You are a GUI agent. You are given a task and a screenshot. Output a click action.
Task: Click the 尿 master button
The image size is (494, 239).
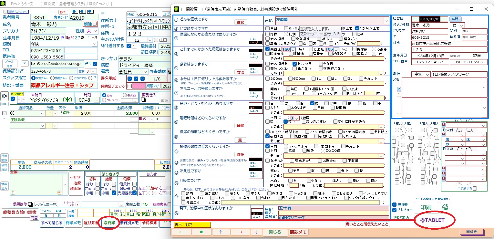[241, 140]
